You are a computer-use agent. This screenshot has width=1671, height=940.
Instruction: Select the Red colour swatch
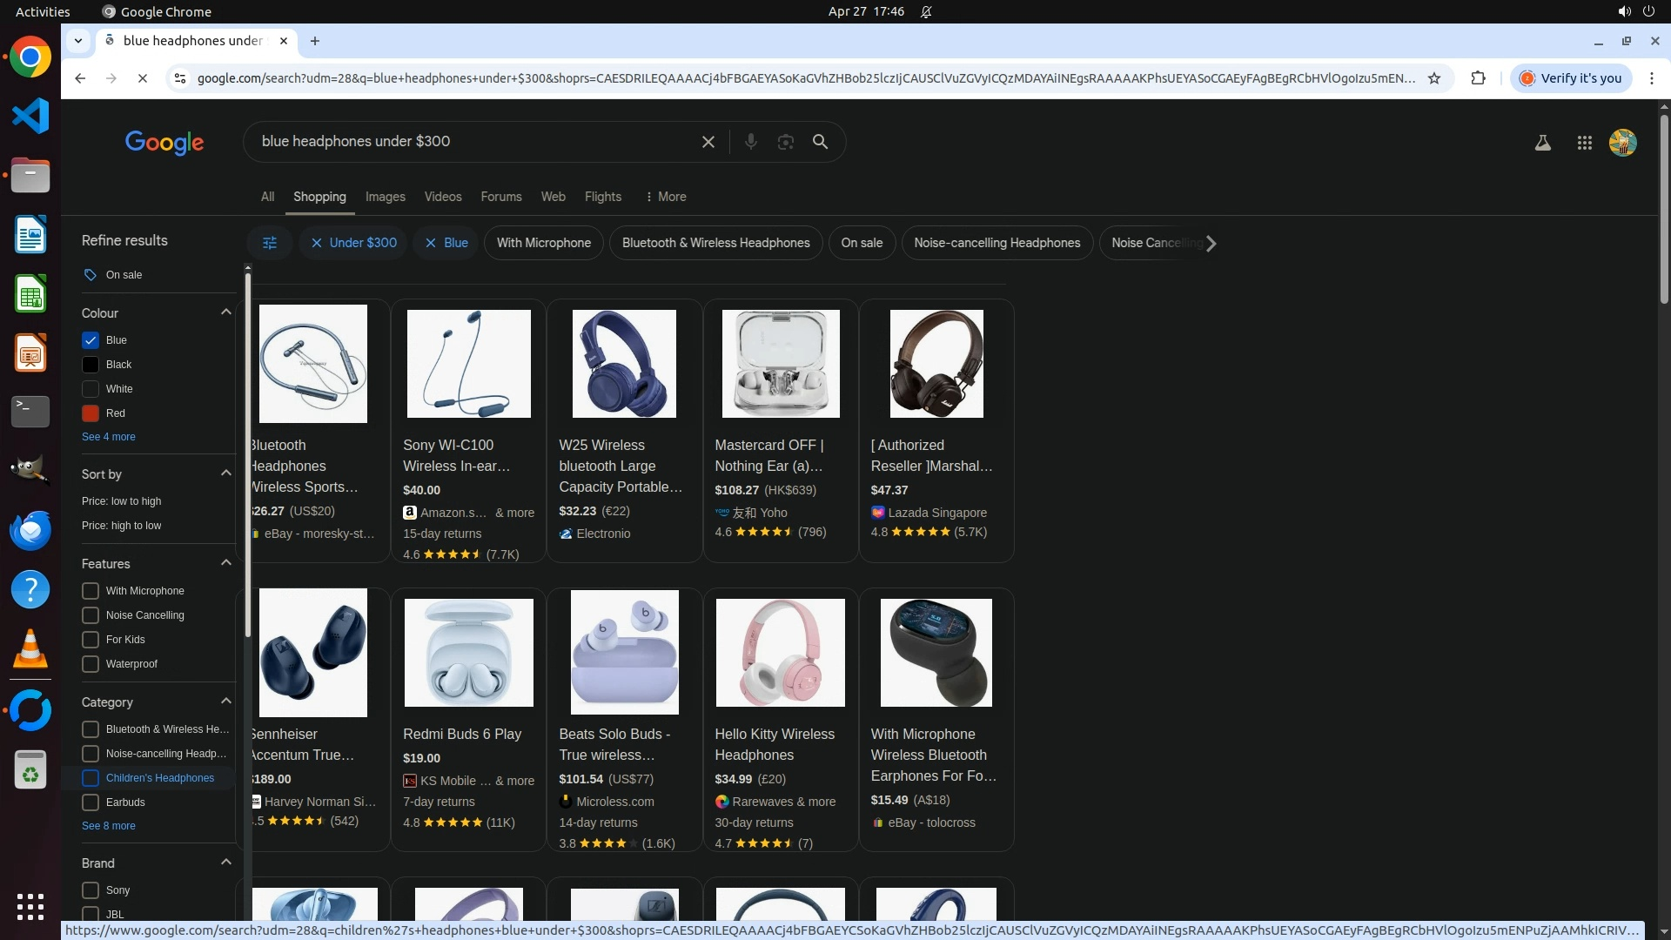(x=91, y=413)
